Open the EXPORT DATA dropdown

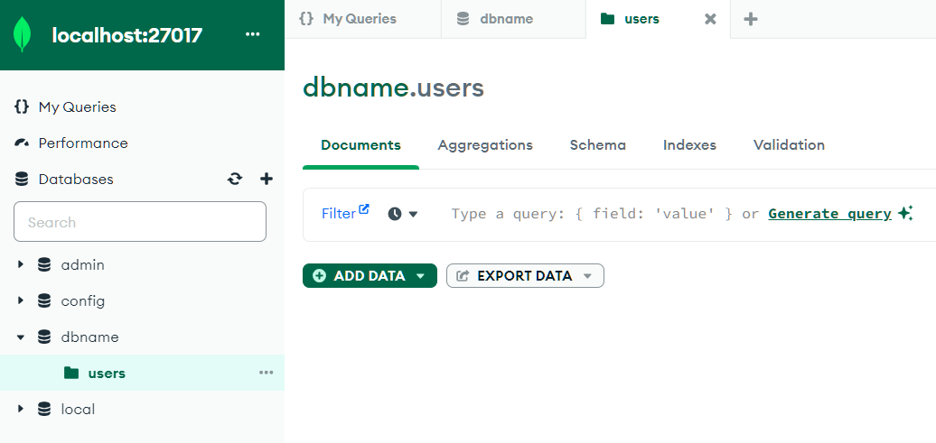[525, 276]
